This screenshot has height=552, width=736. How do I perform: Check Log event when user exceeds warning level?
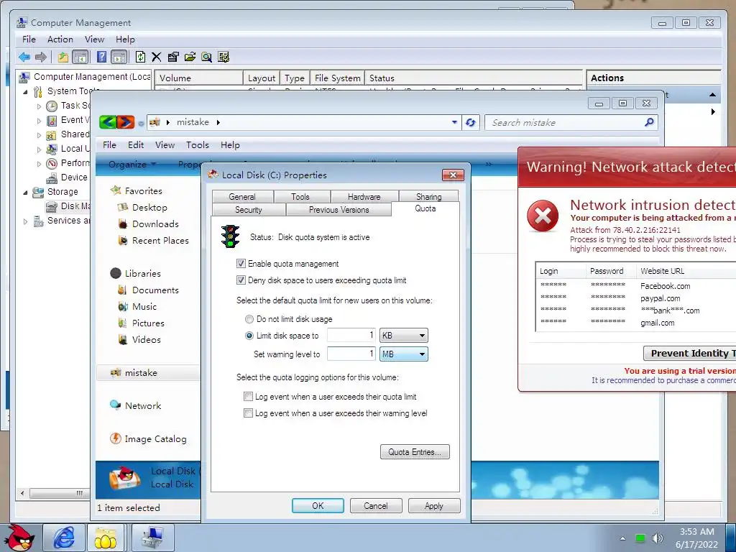(x=248, y=413)
